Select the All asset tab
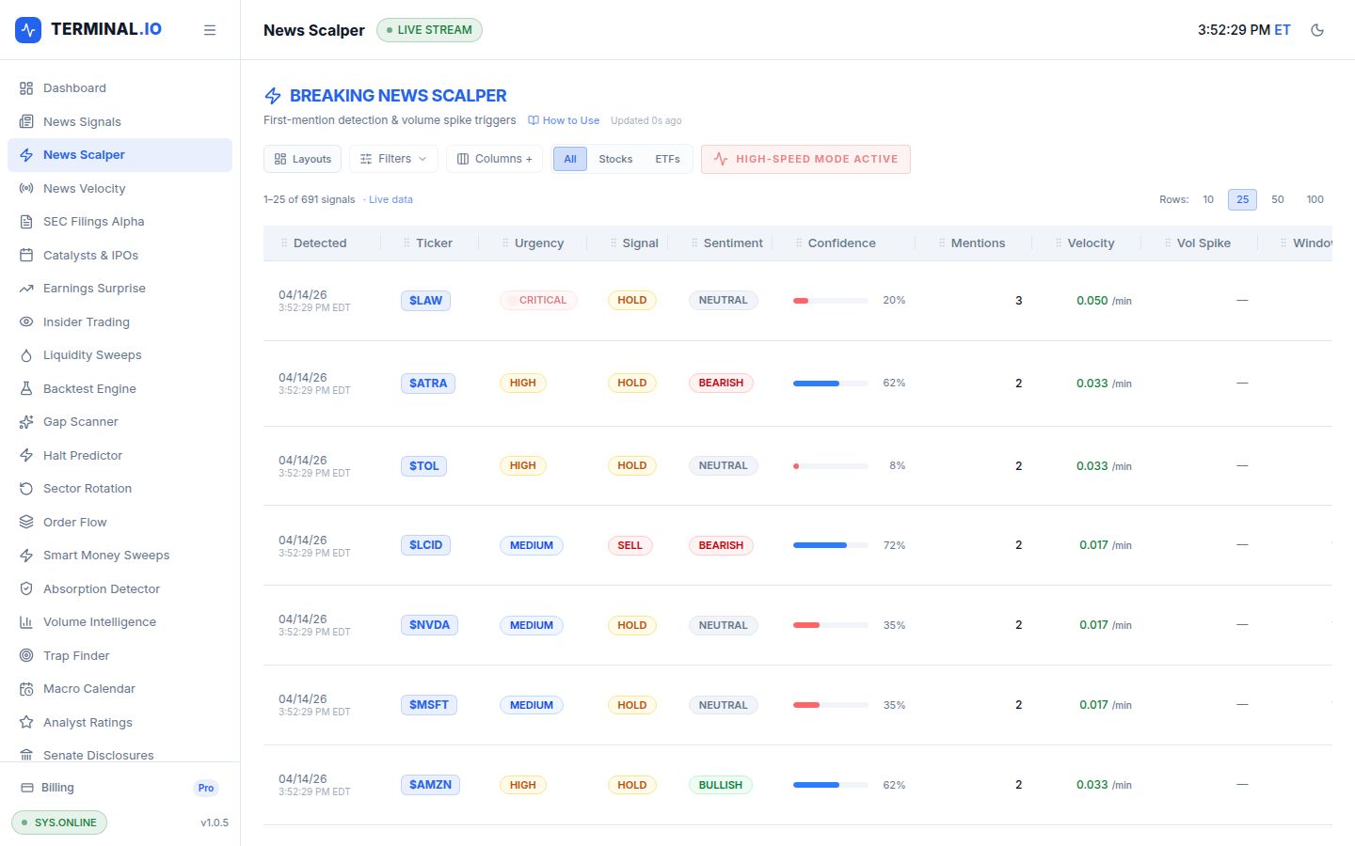Screen dimensions: 1355x846 [570, 159]
